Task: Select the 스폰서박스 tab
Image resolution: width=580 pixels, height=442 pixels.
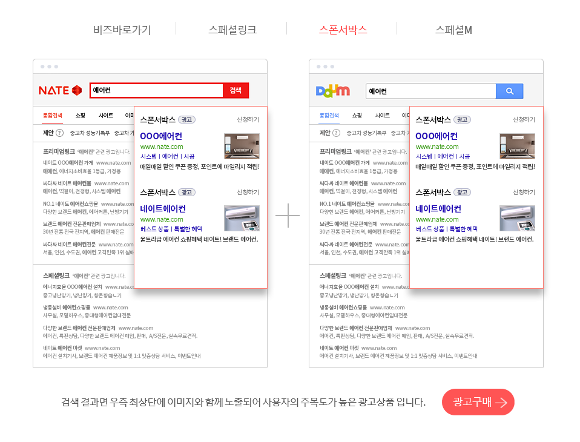Action: pos(343,30)
